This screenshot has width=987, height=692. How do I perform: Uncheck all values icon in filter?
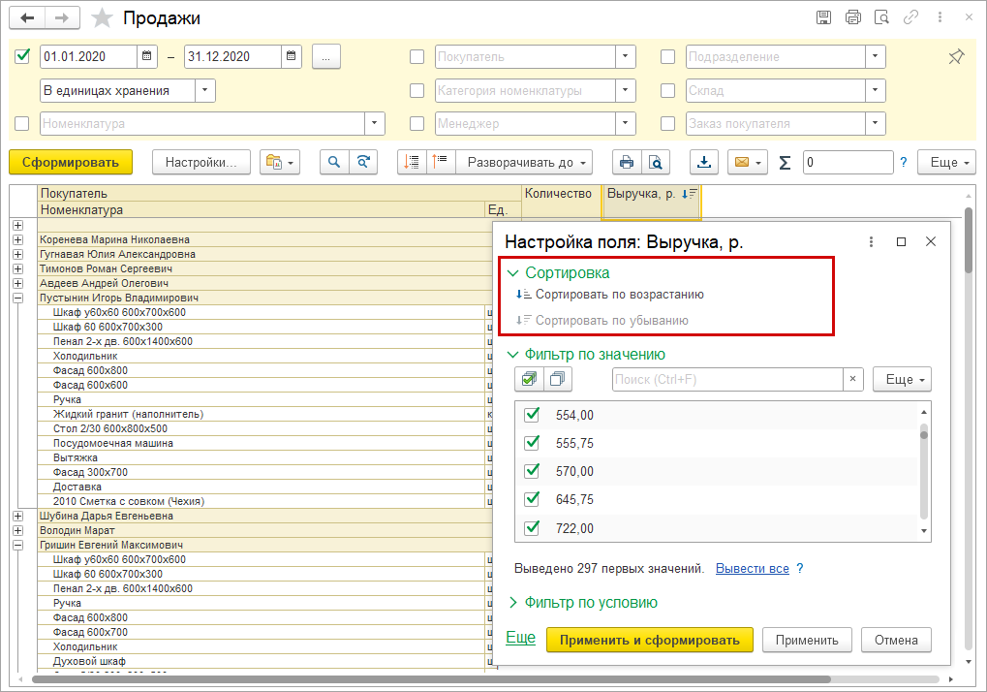(558, 379)
